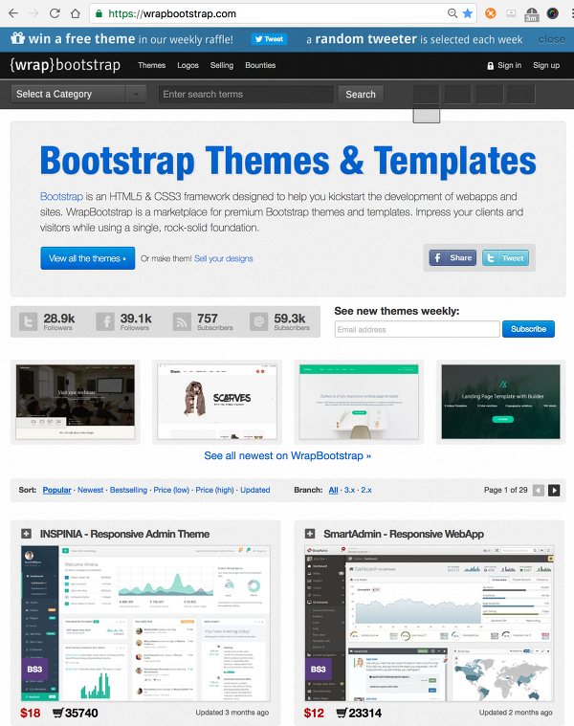Open the Bounties menu item
The width and height of the screenshot is (574, 726).
tap(260, 65)
